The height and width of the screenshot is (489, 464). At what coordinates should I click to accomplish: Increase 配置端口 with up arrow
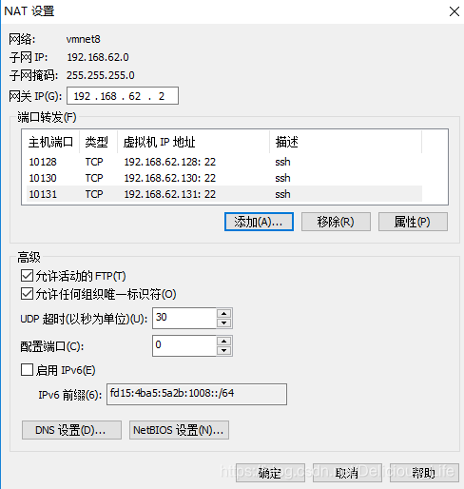point(224,341)
